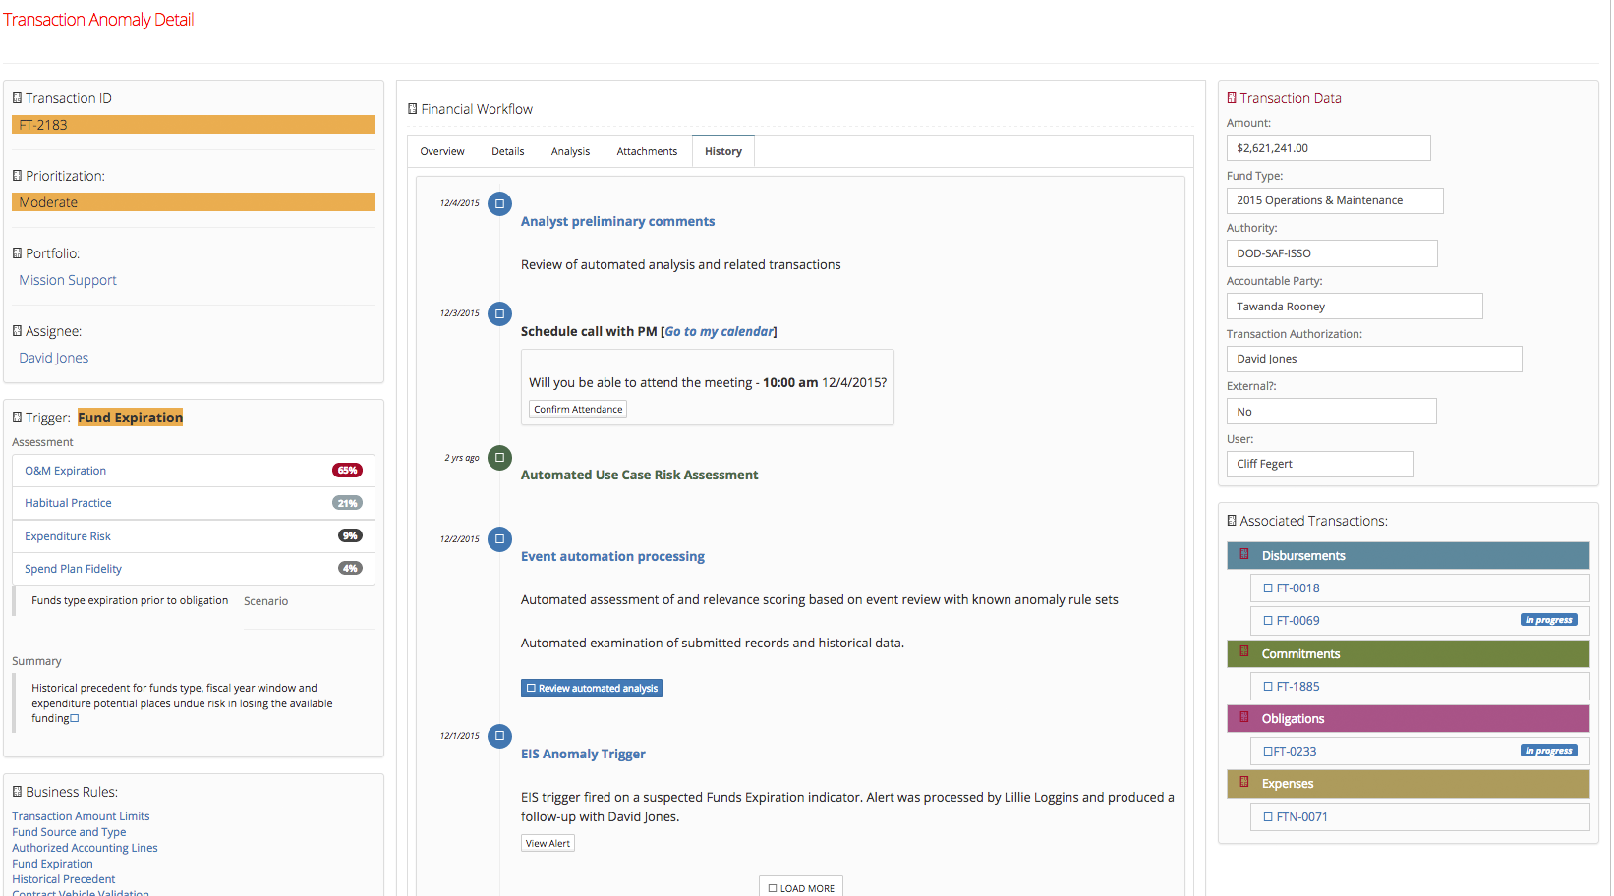Select the Spend Plan Fidelity assessment row

click(194, 569)
